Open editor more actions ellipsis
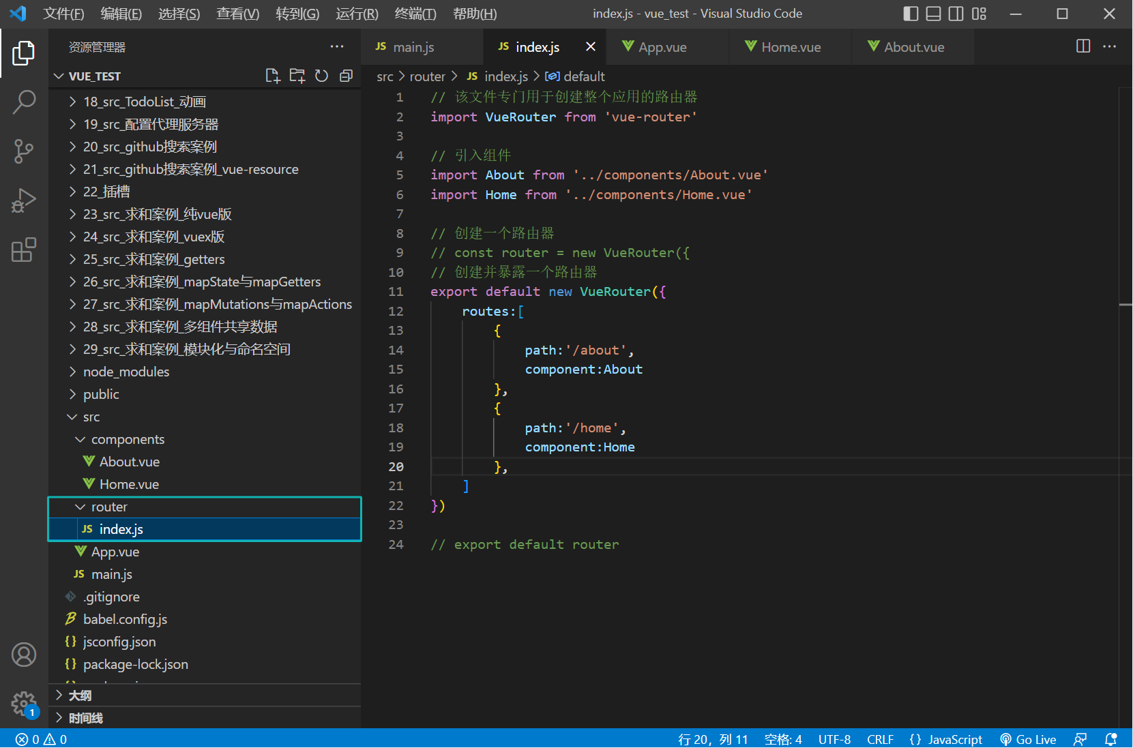 (1110, 46)
